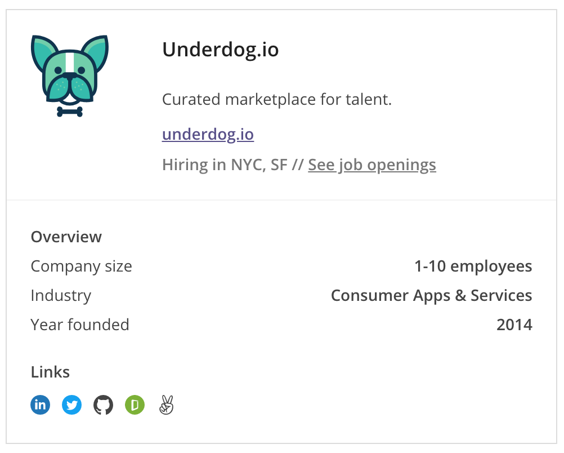Viewport: 564px width, 453px height.
Task: Open the green Glassdoor icon link
Action: (x=135, y=405)
